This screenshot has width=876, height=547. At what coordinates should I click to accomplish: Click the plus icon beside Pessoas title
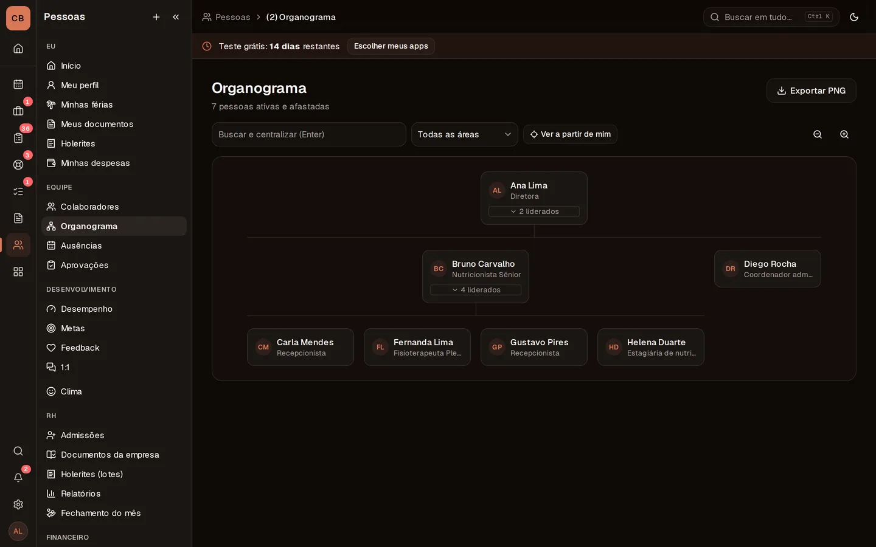tap(156, 17)
